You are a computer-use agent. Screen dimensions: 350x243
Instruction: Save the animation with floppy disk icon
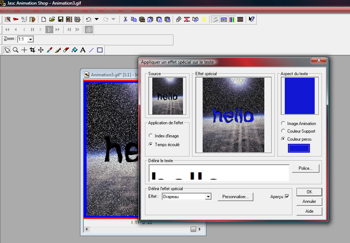[61, 19]
